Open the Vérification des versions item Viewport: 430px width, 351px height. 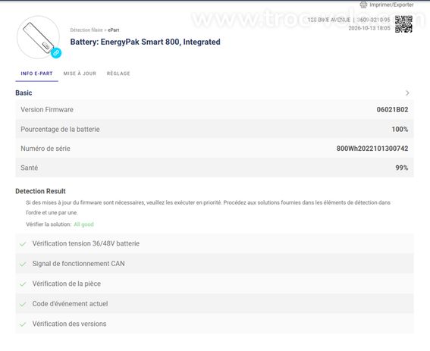[x=215, y=324]
